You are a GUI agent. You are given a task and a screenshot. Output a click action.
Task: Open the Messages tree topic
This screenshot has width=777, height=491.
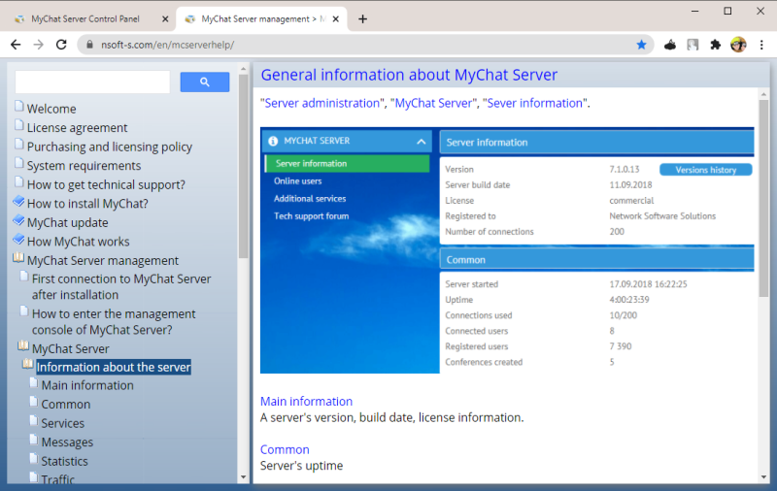(x=67, y=442)
